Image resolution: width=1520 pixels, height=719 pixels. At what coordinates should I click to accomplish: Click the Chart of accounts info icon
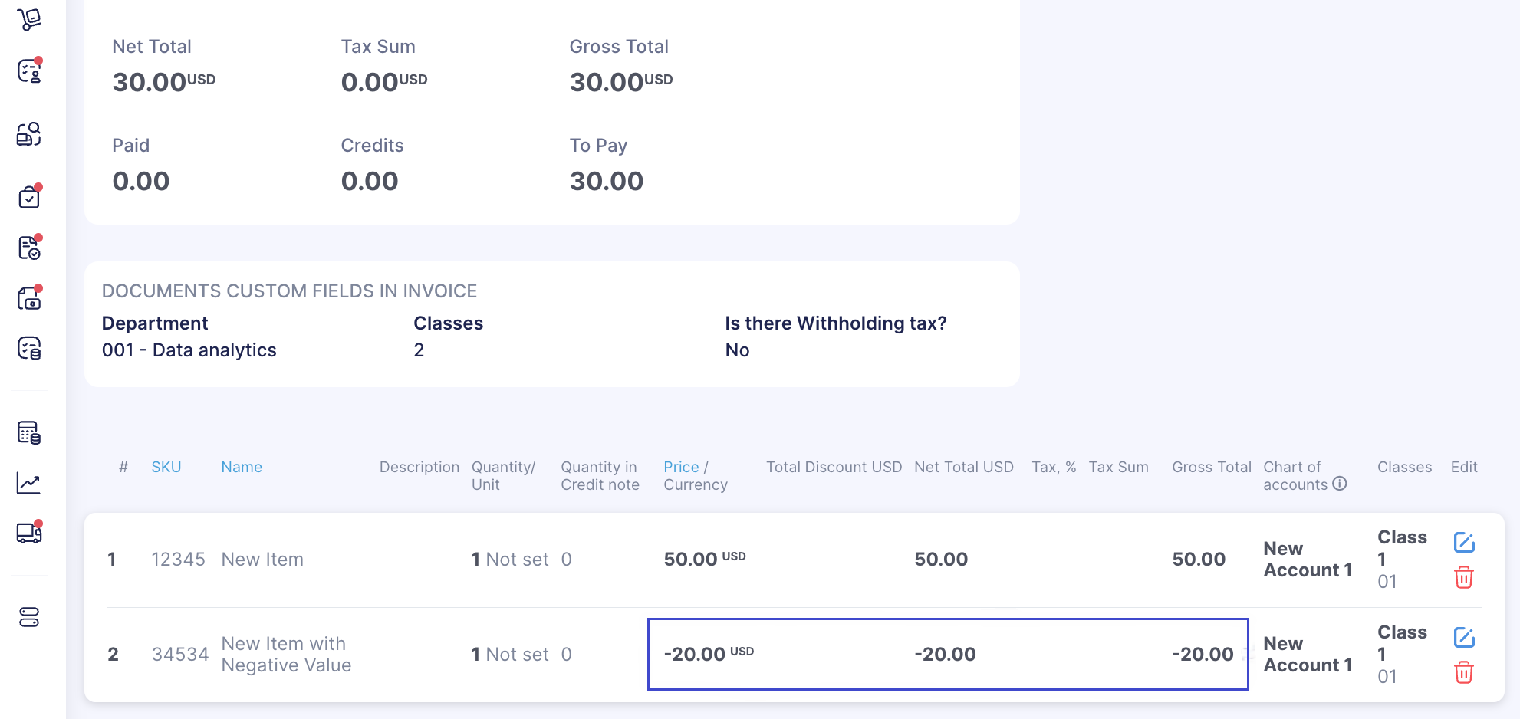point(1340,484)
